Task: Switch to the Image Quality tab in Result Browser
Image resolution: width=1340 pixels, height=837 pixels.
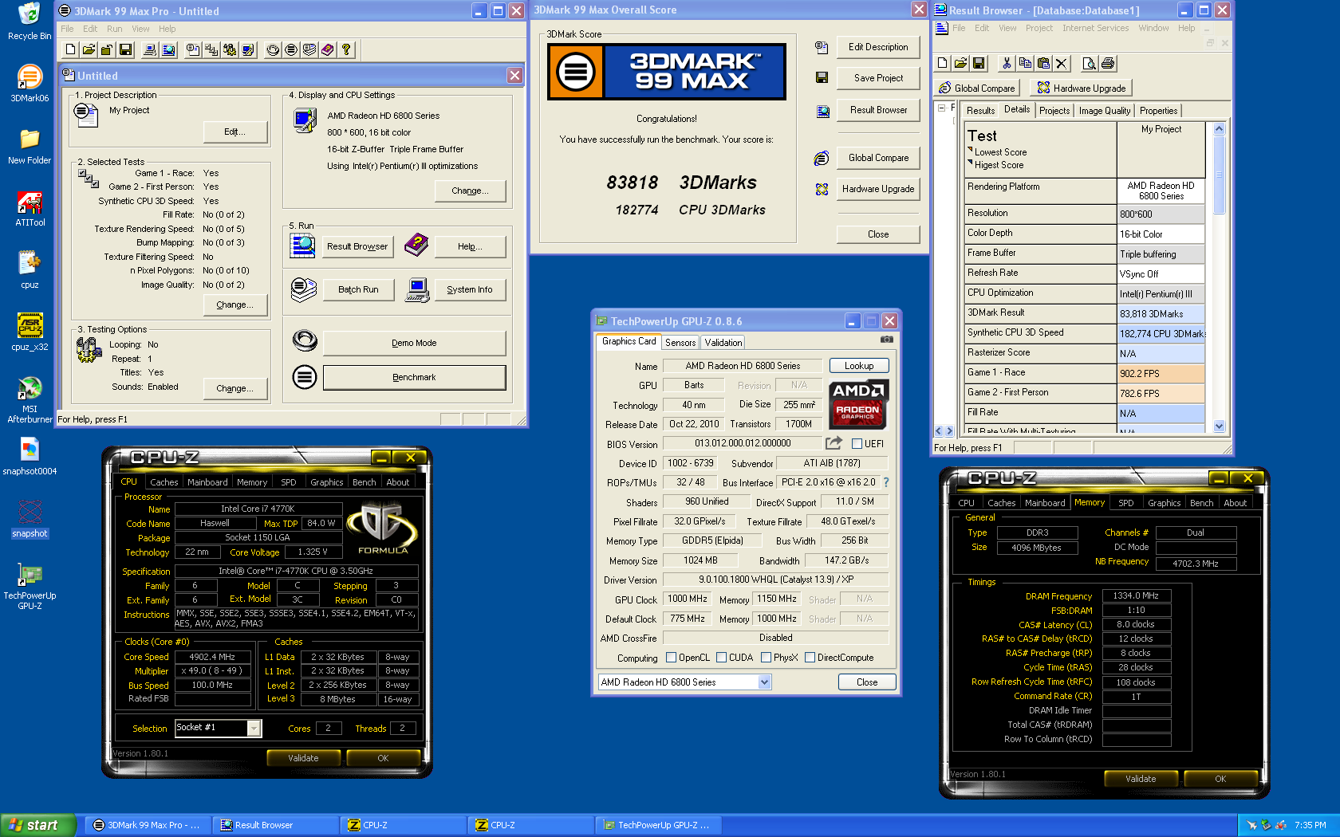Action: click(x=1105, y=111)
